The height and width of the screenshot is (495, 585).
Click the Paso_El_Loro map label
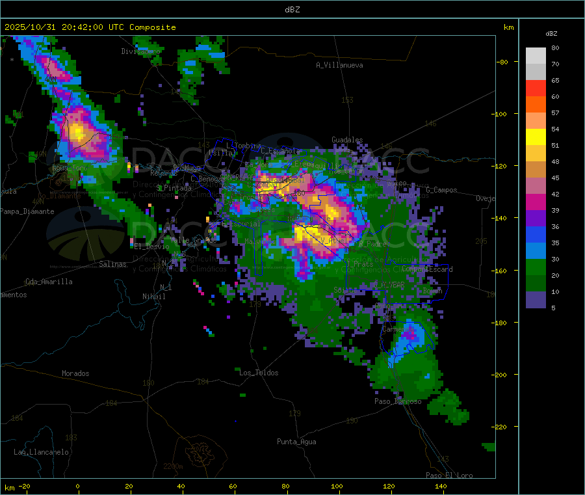coord(449,475)
